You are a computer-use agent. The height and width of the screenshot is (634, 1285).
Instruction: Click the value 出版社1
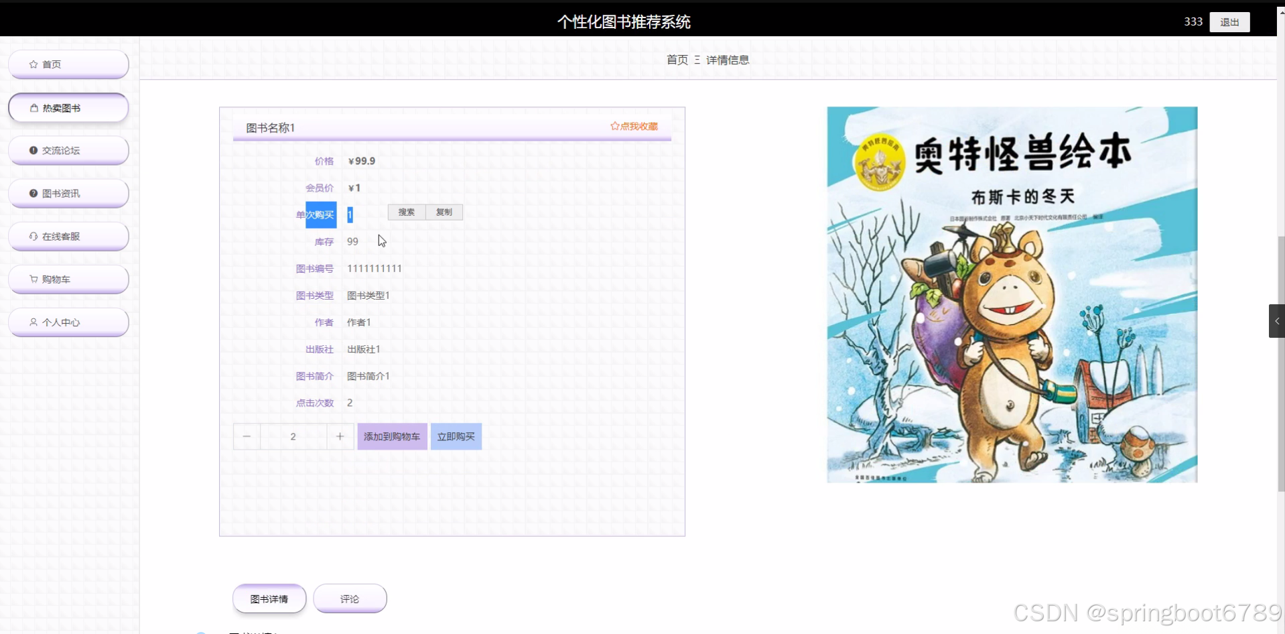pyautogui.click(x=364, y=349)
